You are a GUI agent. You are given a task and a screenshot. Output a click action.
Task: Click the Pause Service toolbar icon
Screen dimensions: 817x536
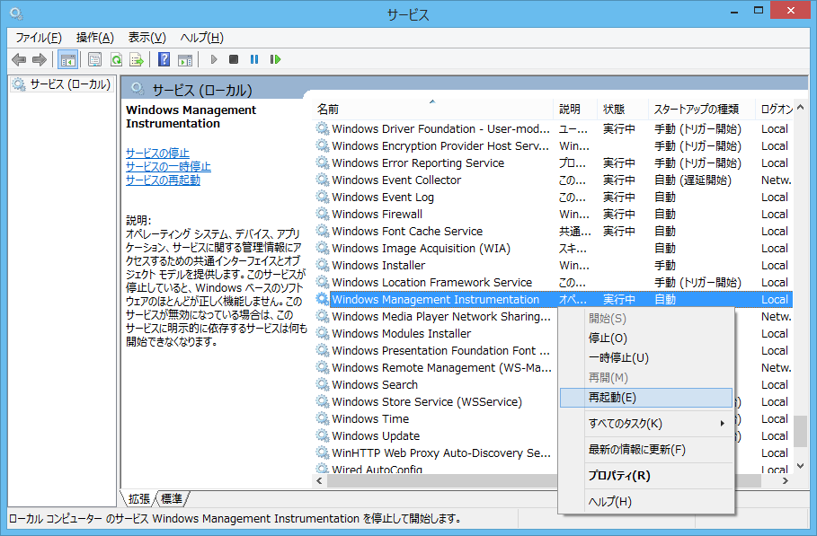pos(254,59)
